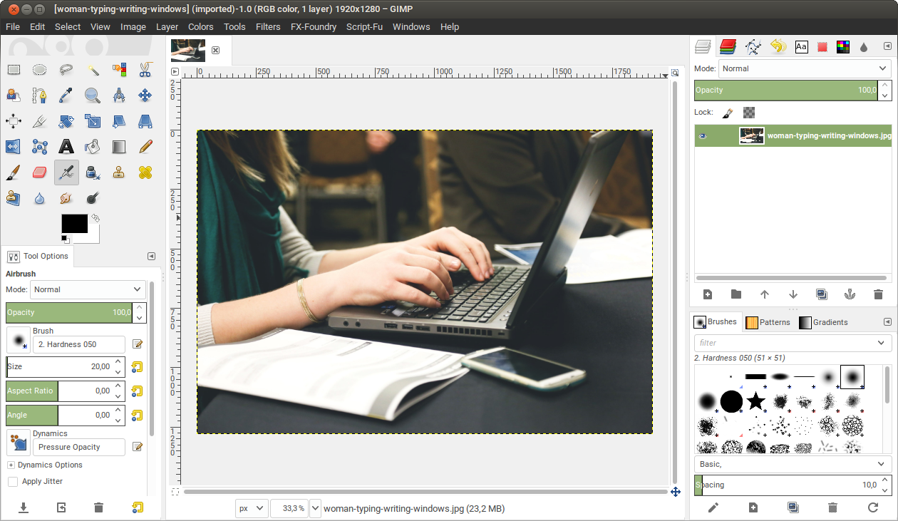Screen dimensions: 898x521
Task: Pick the Bucket Fill tool
Action: [x=92, y=146]
